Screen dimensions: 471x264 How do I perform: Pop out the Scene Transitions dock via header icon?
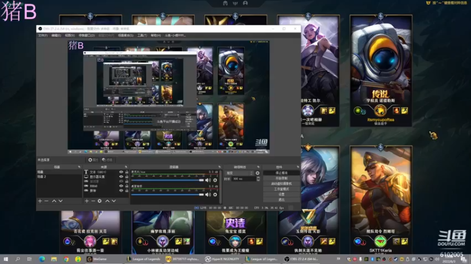(258, 167)
